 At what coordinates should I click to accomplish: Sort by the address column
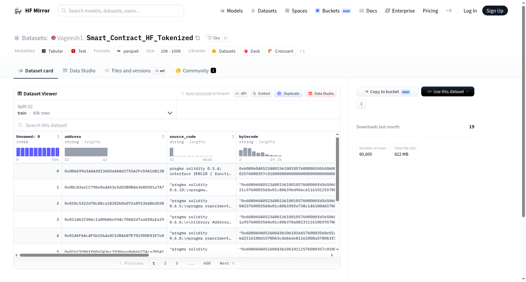(x=163, y=137)
